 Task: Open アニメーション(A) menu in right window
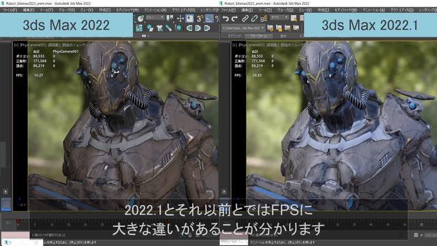[x=374, y=10]
